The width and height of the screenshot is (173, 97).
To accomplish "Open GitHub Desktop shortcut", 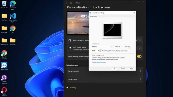I will [x=4, y=79].
